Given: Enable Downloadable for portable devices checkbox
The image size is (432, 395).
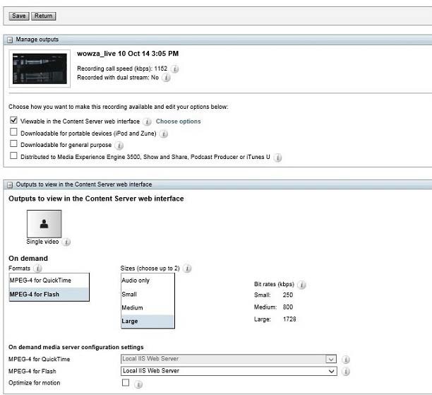Looking at the screenshot, I should click(13, 132).
